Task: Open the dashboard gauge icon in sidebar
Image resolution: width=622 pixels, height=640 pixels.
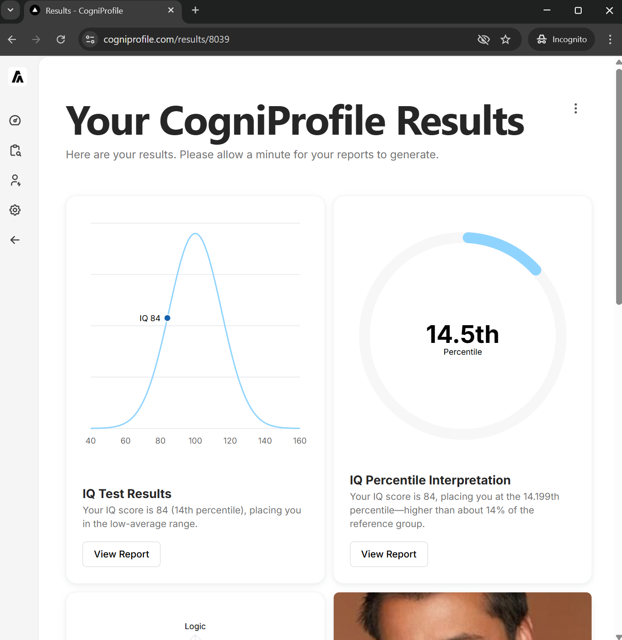Action: coord(15,120)
